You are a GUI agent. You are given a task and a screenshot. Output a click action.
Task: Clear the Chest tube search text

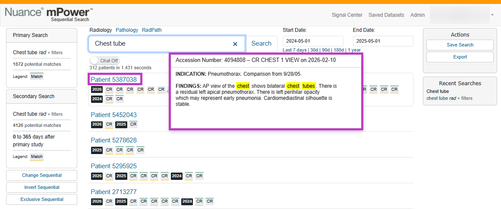click(x=235, y=43)
